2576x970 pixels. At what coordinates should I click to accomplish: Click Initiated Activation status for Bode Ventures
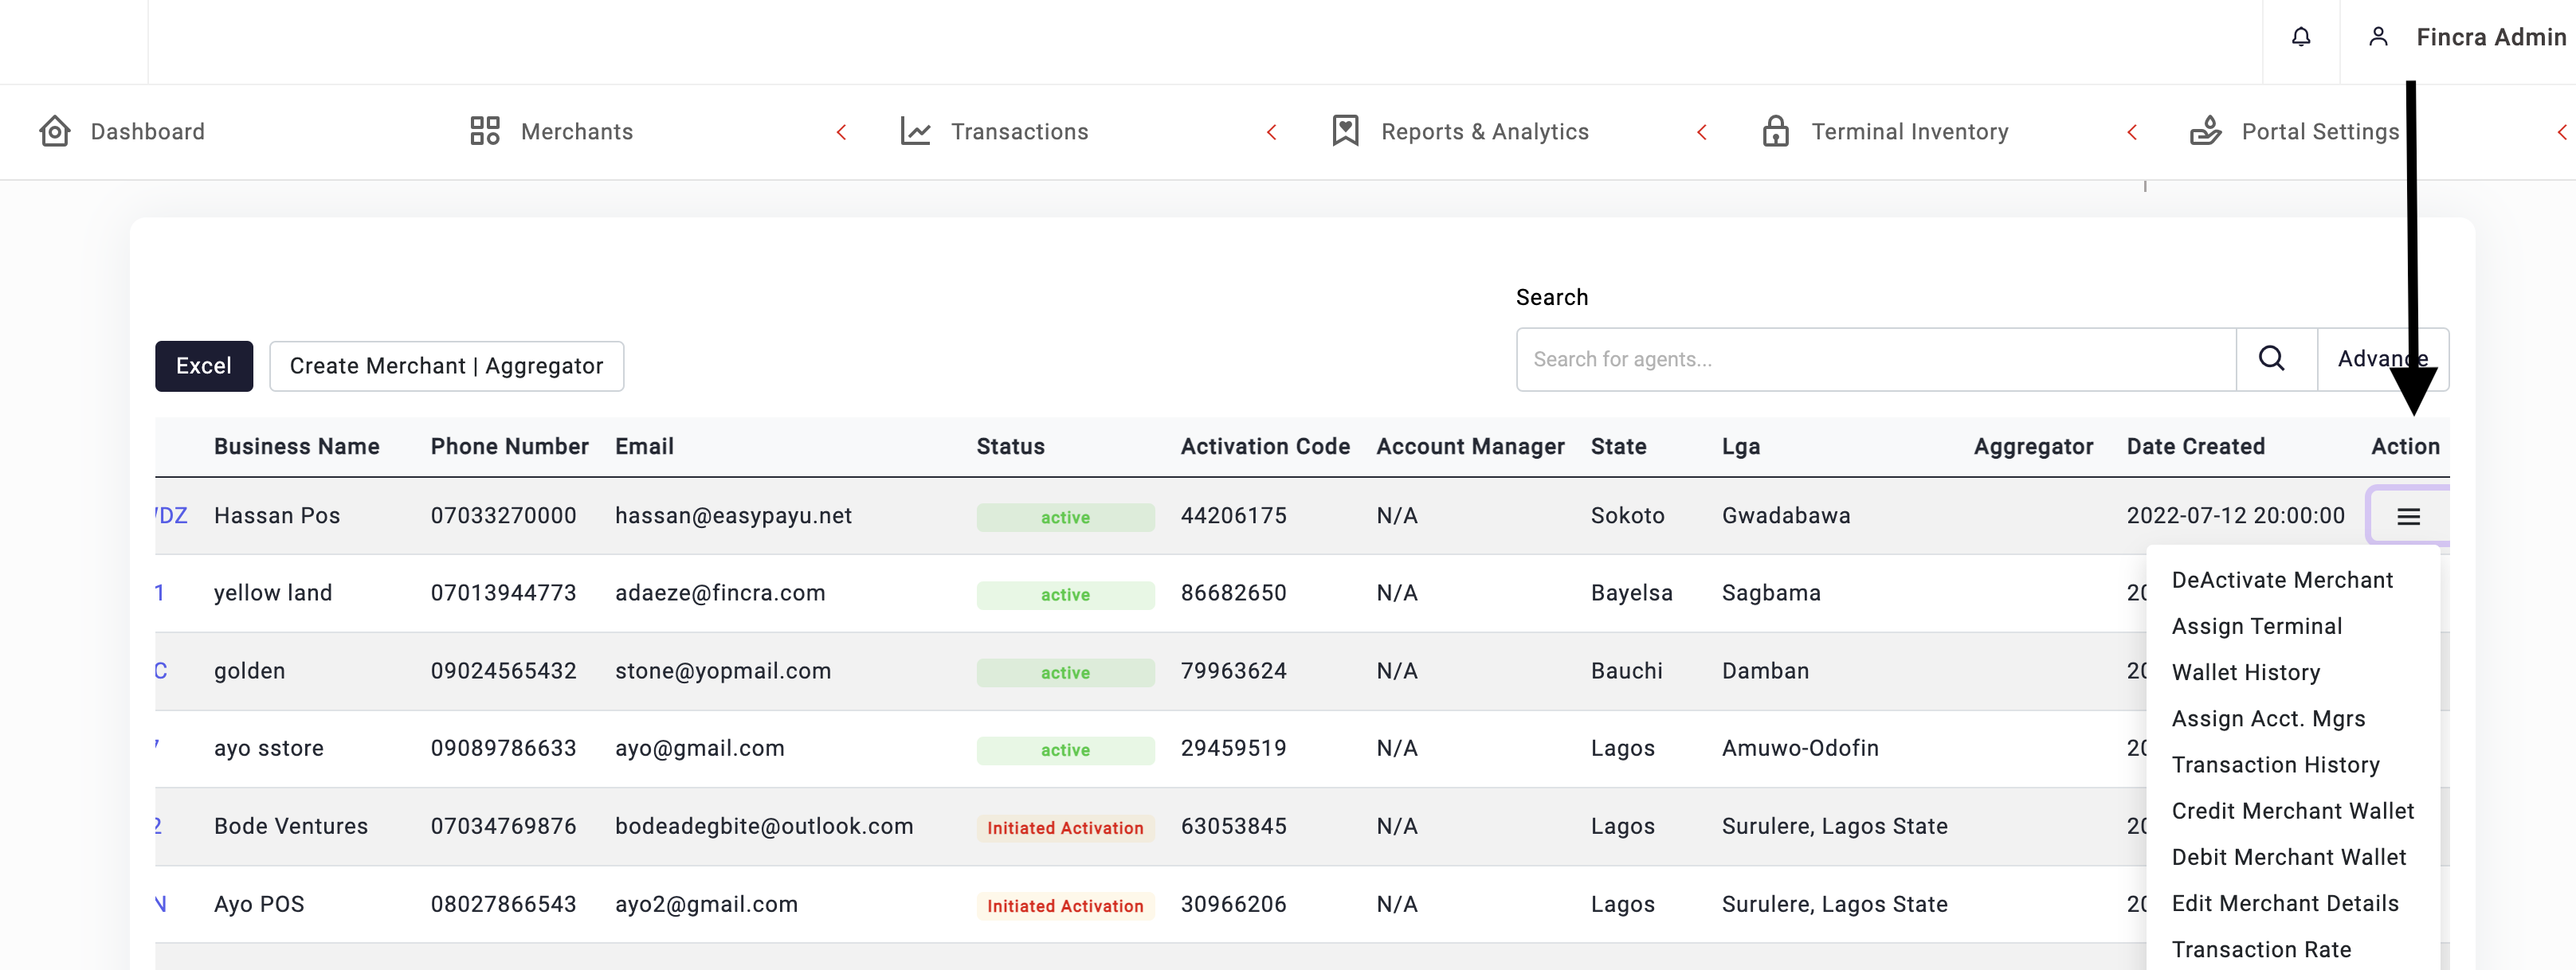[1065, 828]
